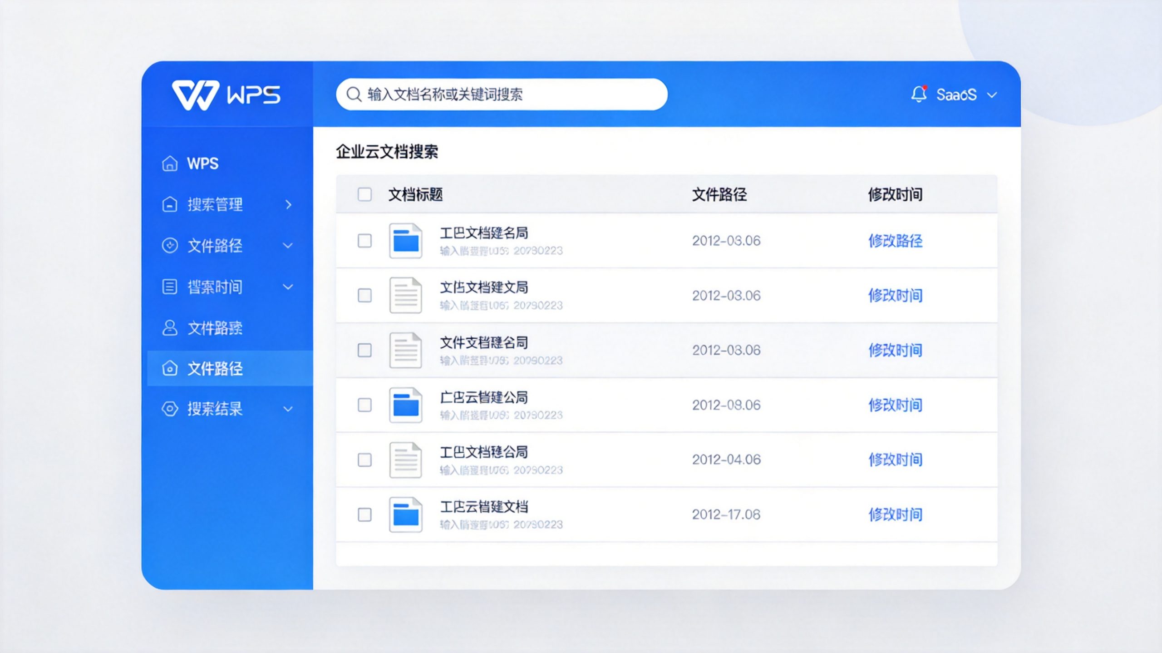Click 修改时间 link for the 2012-17.08 row
1162x653 pixels.
click(x=895, y=514)
